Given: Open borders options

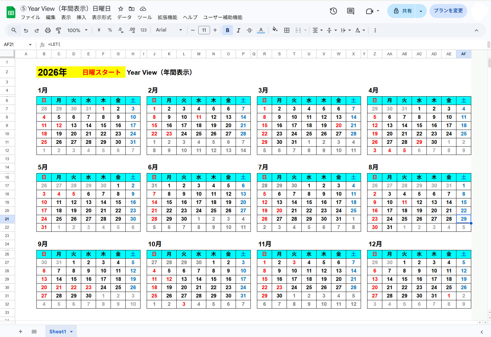Looking at the screenshot, I should click(287, 30).
